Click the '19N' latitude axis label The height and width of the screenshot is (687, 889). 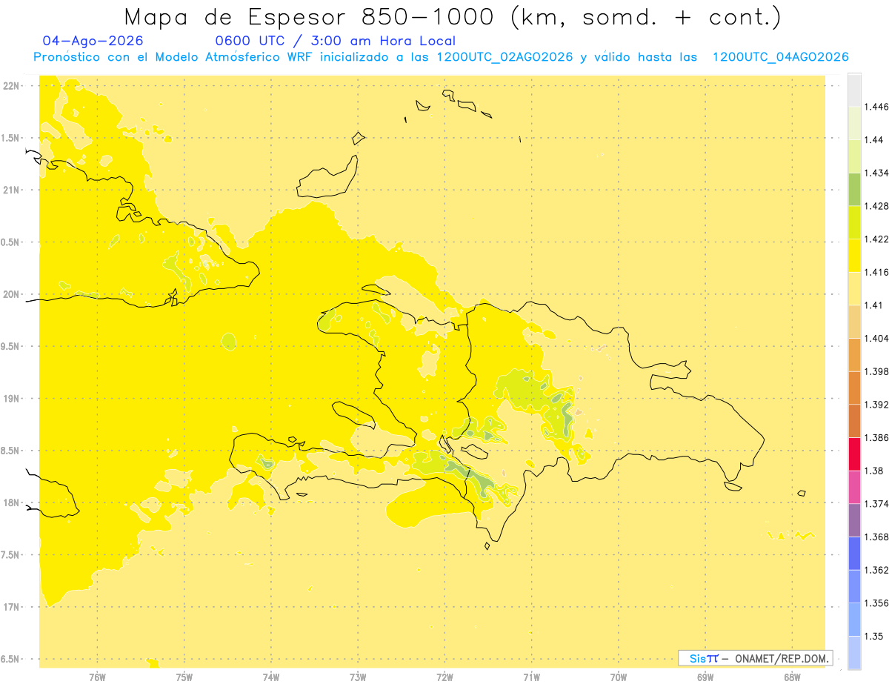(13, 398)
